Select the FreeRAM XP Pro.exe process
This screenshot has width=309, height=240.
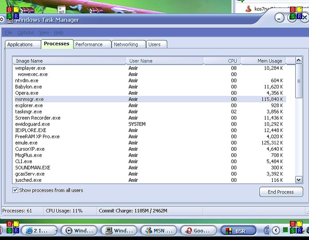pyautogui.click(x=150, y=137)
